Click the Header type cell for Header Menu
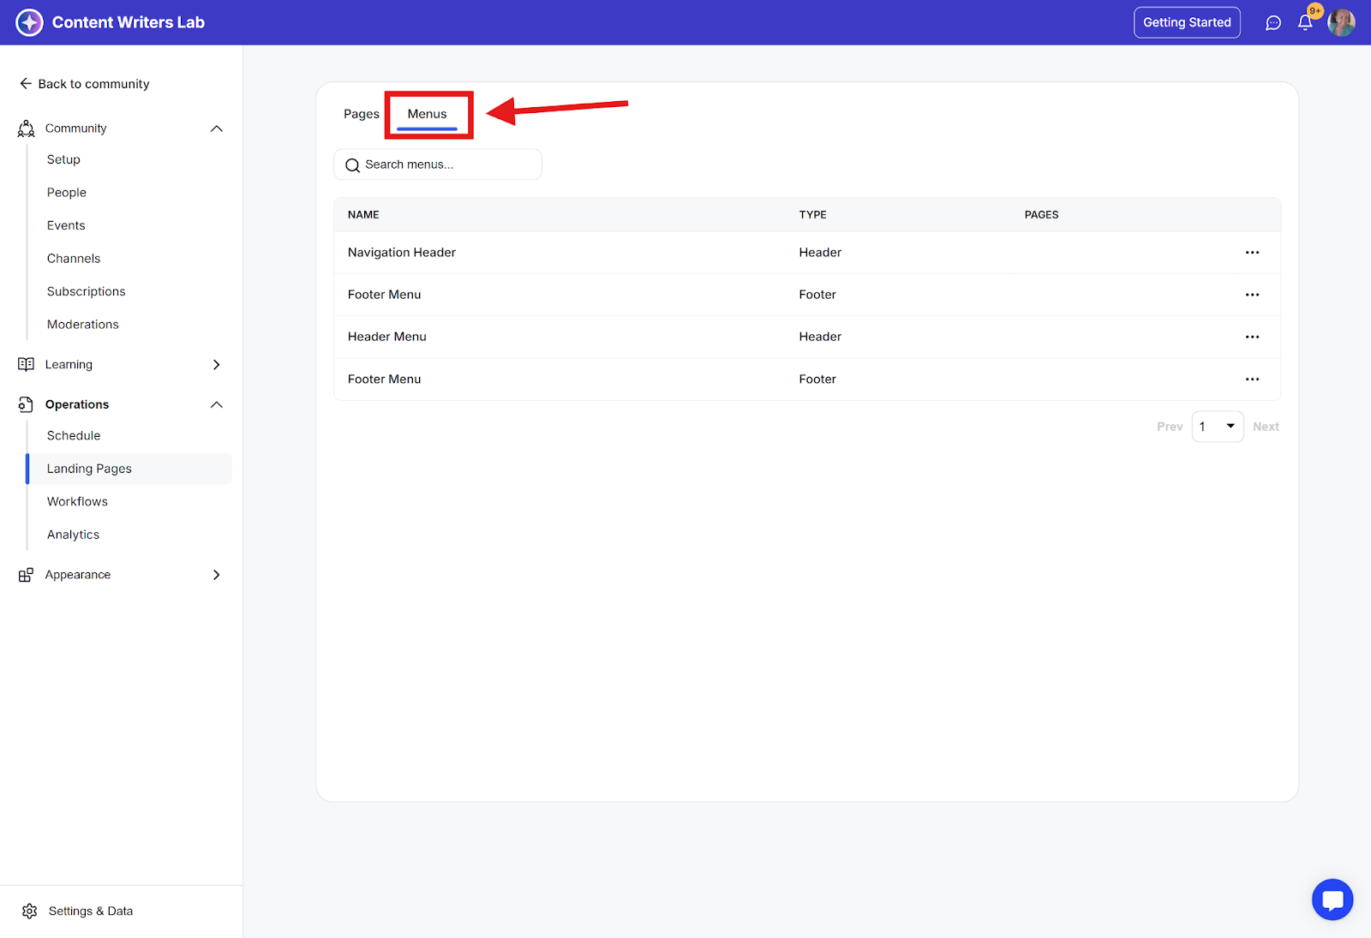The height and width of the screenshot is (938, 1371). [x=820, y=337]
